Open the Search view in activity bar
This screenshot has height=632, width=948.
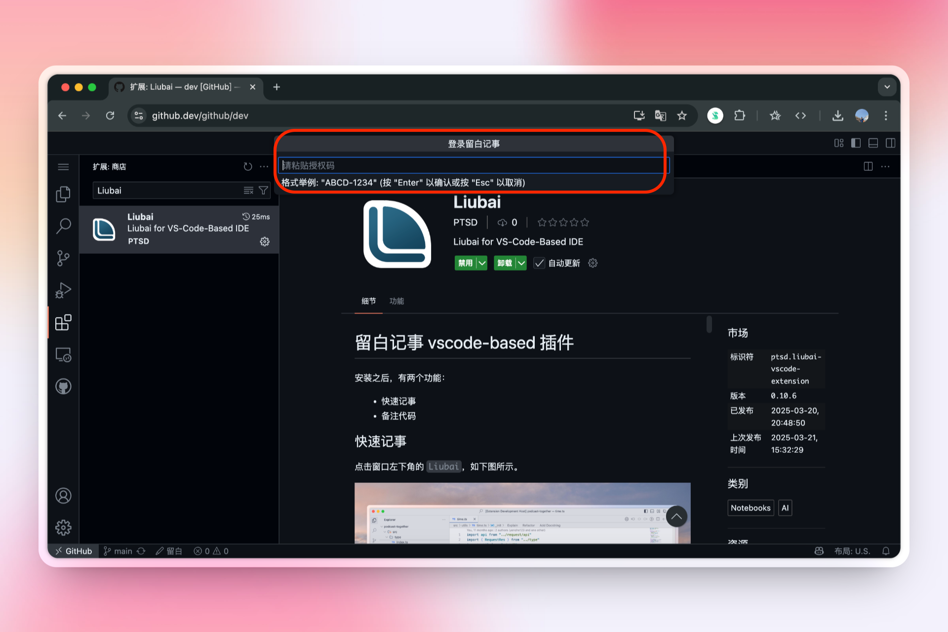63,226
